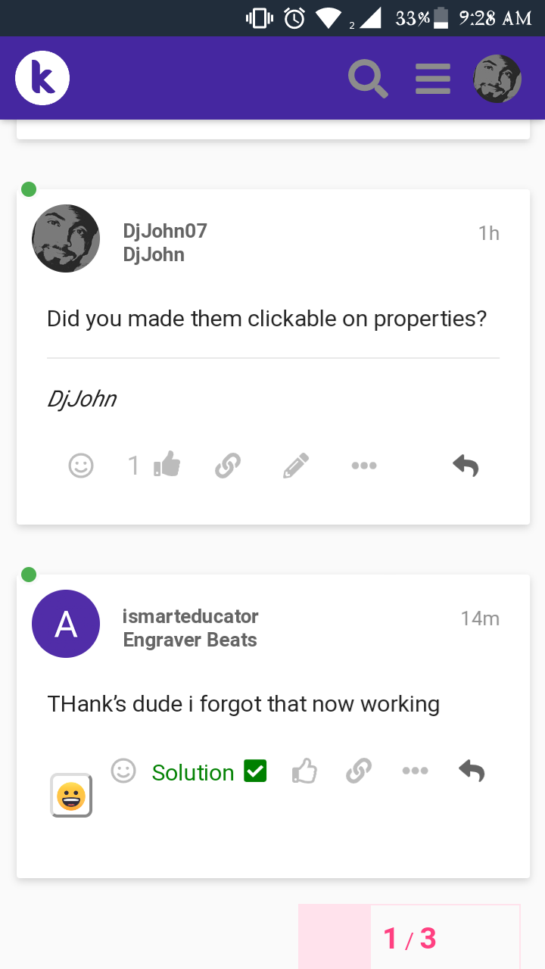Reply to ismarteducator's post

[x=472, y=771]
